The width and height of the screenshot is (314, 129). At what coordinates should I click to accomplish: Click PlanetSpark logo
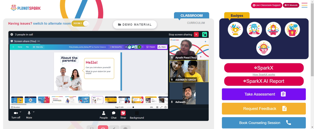(25, 8)
